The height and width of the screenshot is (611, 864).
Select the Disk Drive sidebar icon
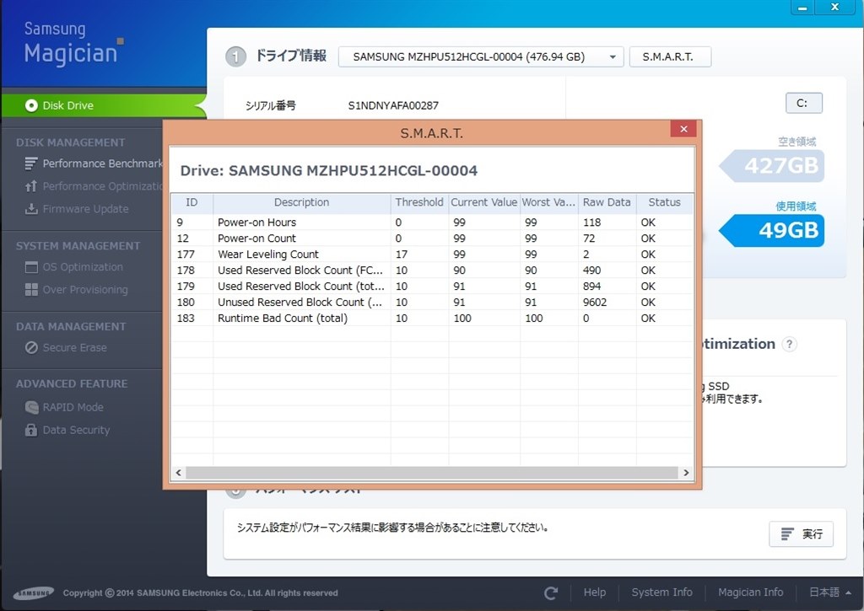31,105
